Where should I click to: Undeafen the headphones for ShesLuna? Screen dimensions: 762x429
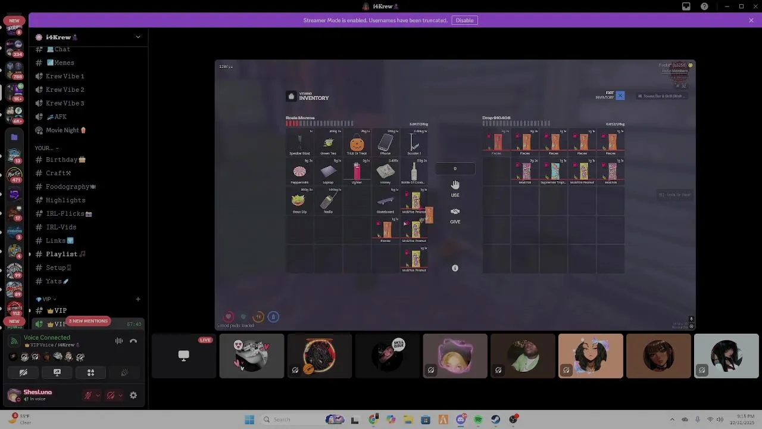point(111,395)
